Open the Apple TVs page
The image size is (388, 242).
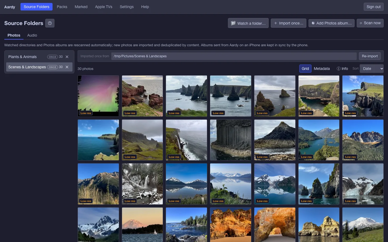[x=103, y=7]
